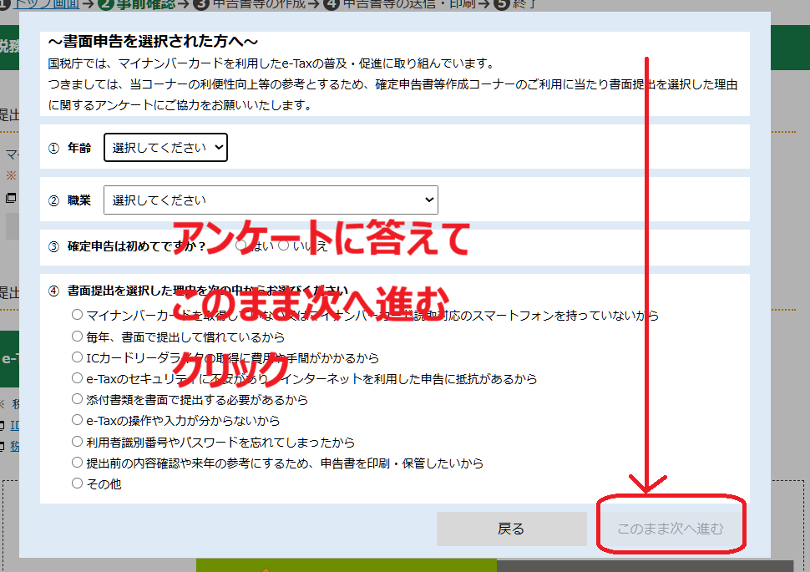
Task: Pick 利用者識別番号やパスワードを忘れてしまったから
Action: coord(78,442)
